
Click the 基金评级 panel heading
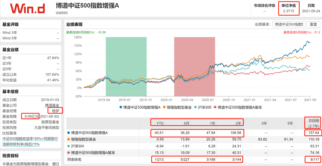[11, 25]
